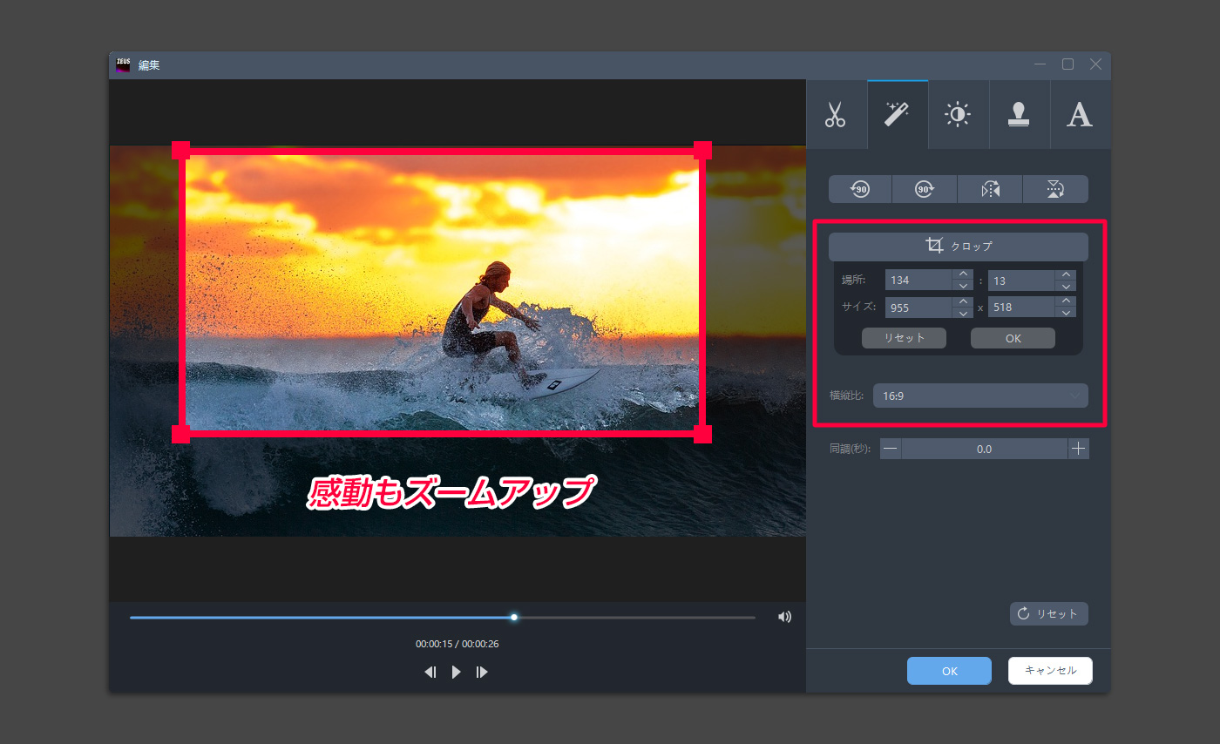The width and height of the screenshot is (1220, 744).
Task: Decrease the サイズ width with stepper arrow
Action: pyautogui.click(x=962, y=312)
